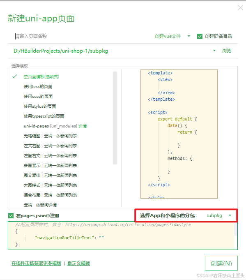Close the new uni-app page dialog
This screenshot has height=280, width=246.
tap(240, 8)
